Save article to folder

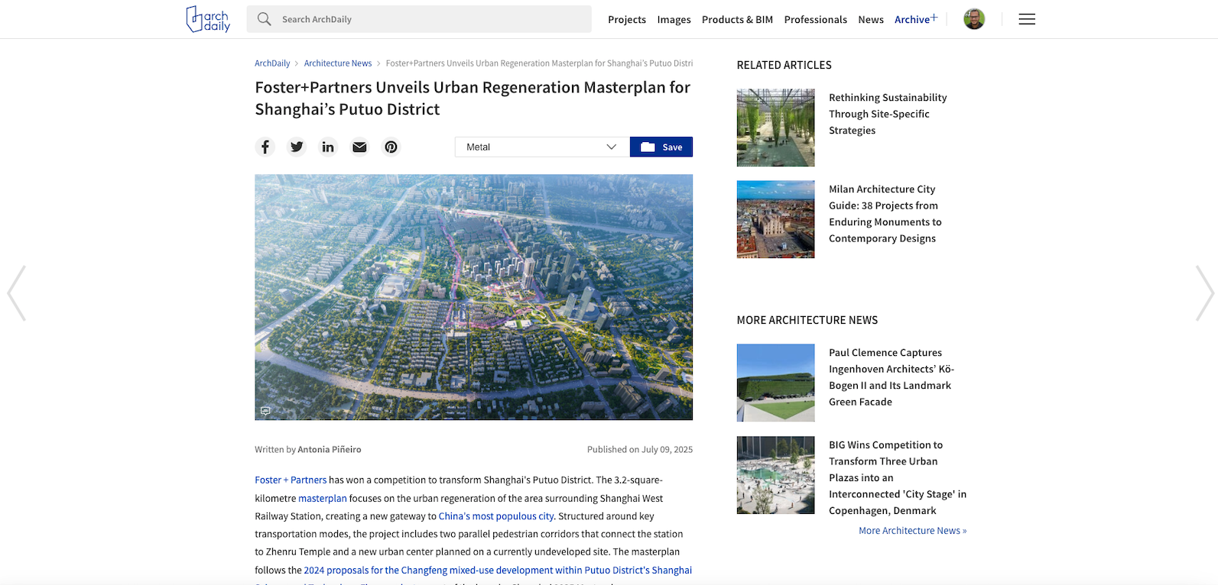click(661, 147)
